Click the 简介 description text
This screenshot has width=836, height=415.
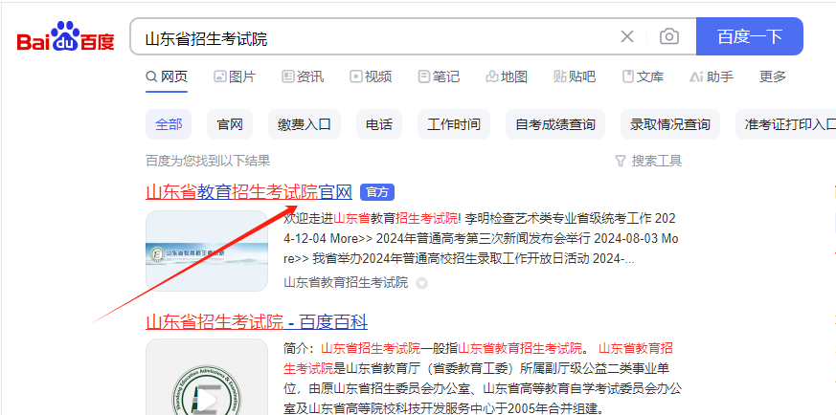[483, 379]
